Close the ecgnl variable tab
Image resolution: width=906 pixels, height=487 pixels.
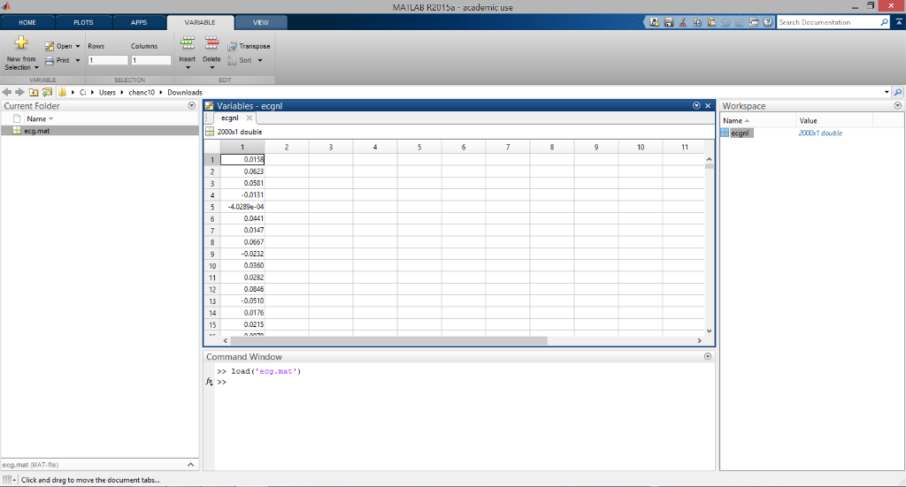250,118
